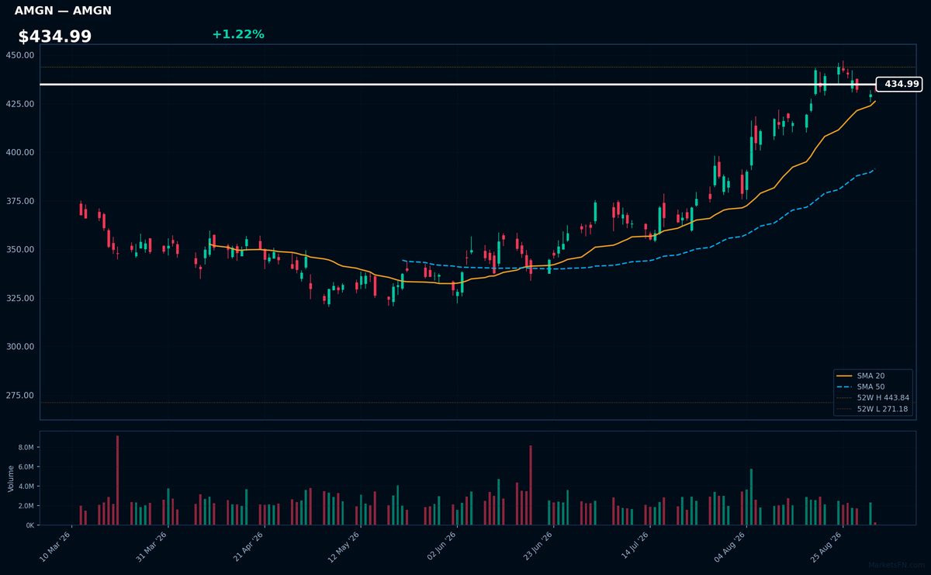Image resolution: width=931 pixels, height=575 pixels.
Task: Click the 4.0M volume axis label
Action: pyautogui.click(x=26, y=487)
